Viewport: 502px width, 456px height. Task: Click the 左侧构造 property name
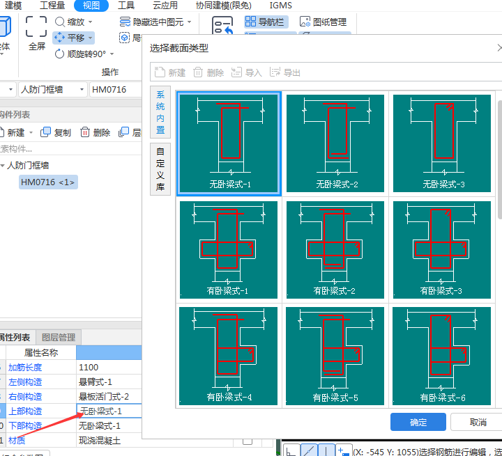[25, 382]
